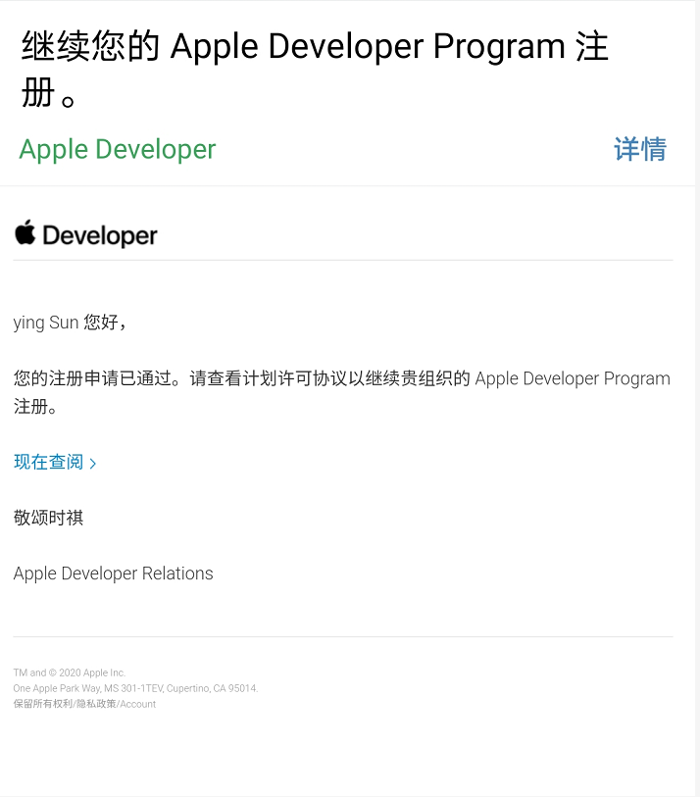This screenshot has width=700, height=797.
Task: Click the paragraph starting 您的注册申请已通过
Action: point(341,392)
